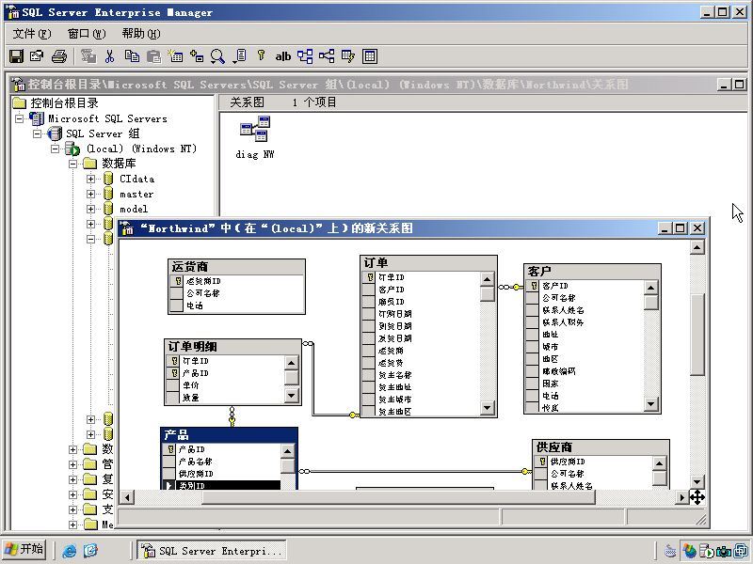
Task: Collapse the 数据库 folder node
Action: click(72, 164)
